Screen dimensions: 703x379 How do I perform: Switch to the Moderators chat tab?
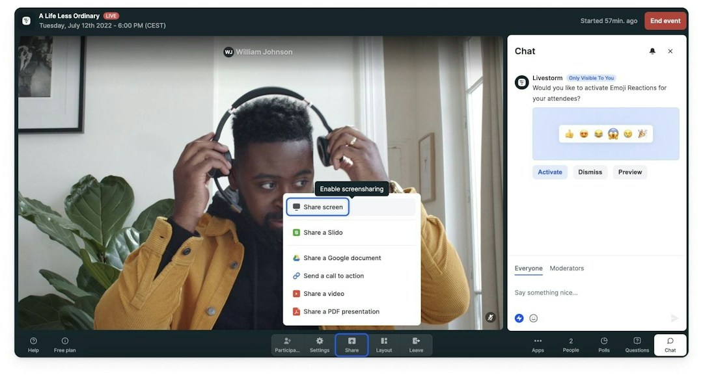[x=567, y=268]
